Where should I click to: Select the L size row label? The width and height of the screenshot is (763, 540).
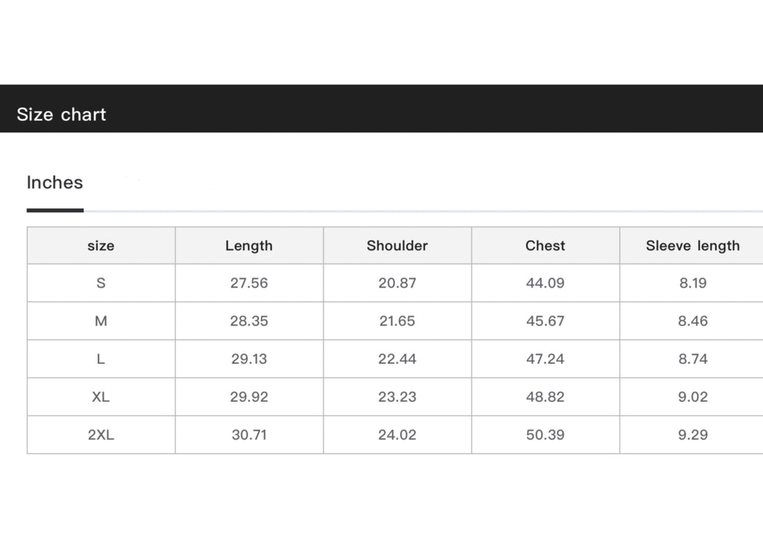tap(101, 359)
